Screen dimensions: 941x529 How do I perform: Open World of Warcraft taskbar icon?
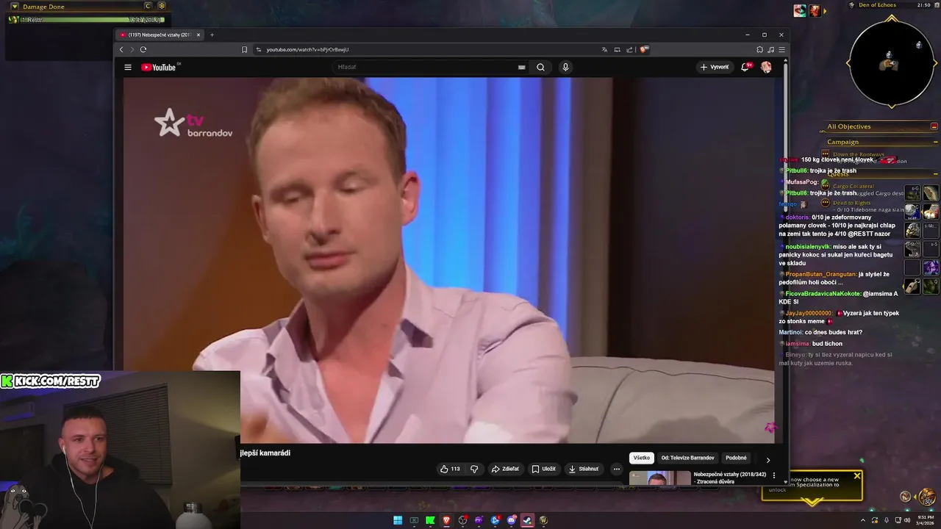coord(543,520)
